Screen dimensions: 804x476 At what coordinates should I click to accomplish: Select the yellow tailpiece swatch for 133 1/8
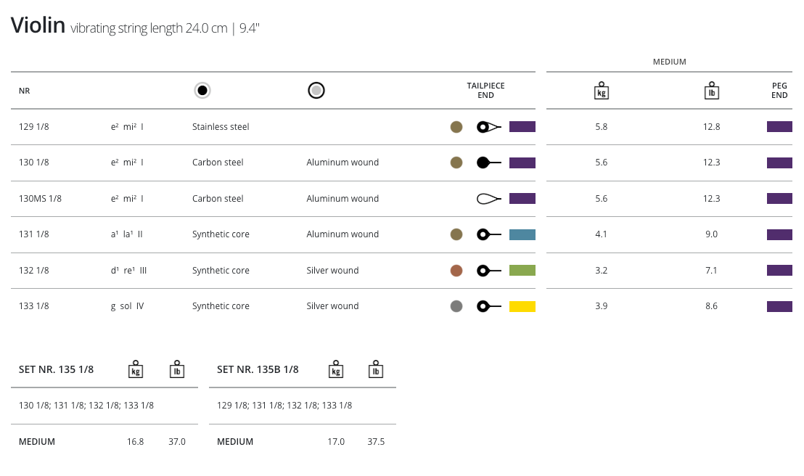(522, 306)
